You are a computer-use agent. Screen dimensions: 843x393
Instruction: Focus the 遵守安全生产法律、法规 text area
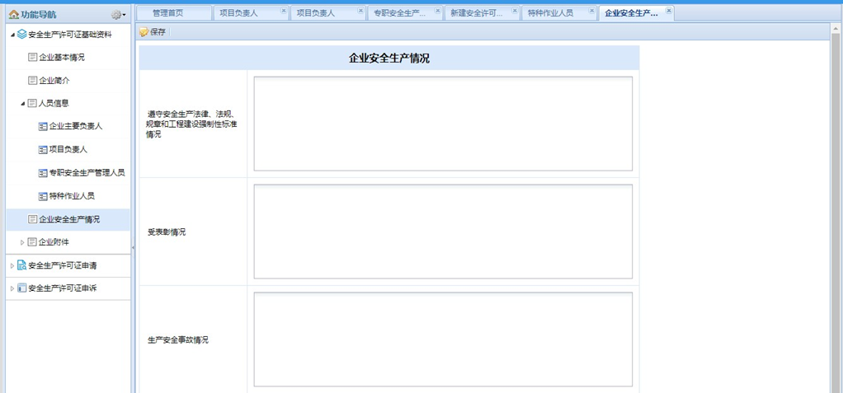[x=443, y=124]
